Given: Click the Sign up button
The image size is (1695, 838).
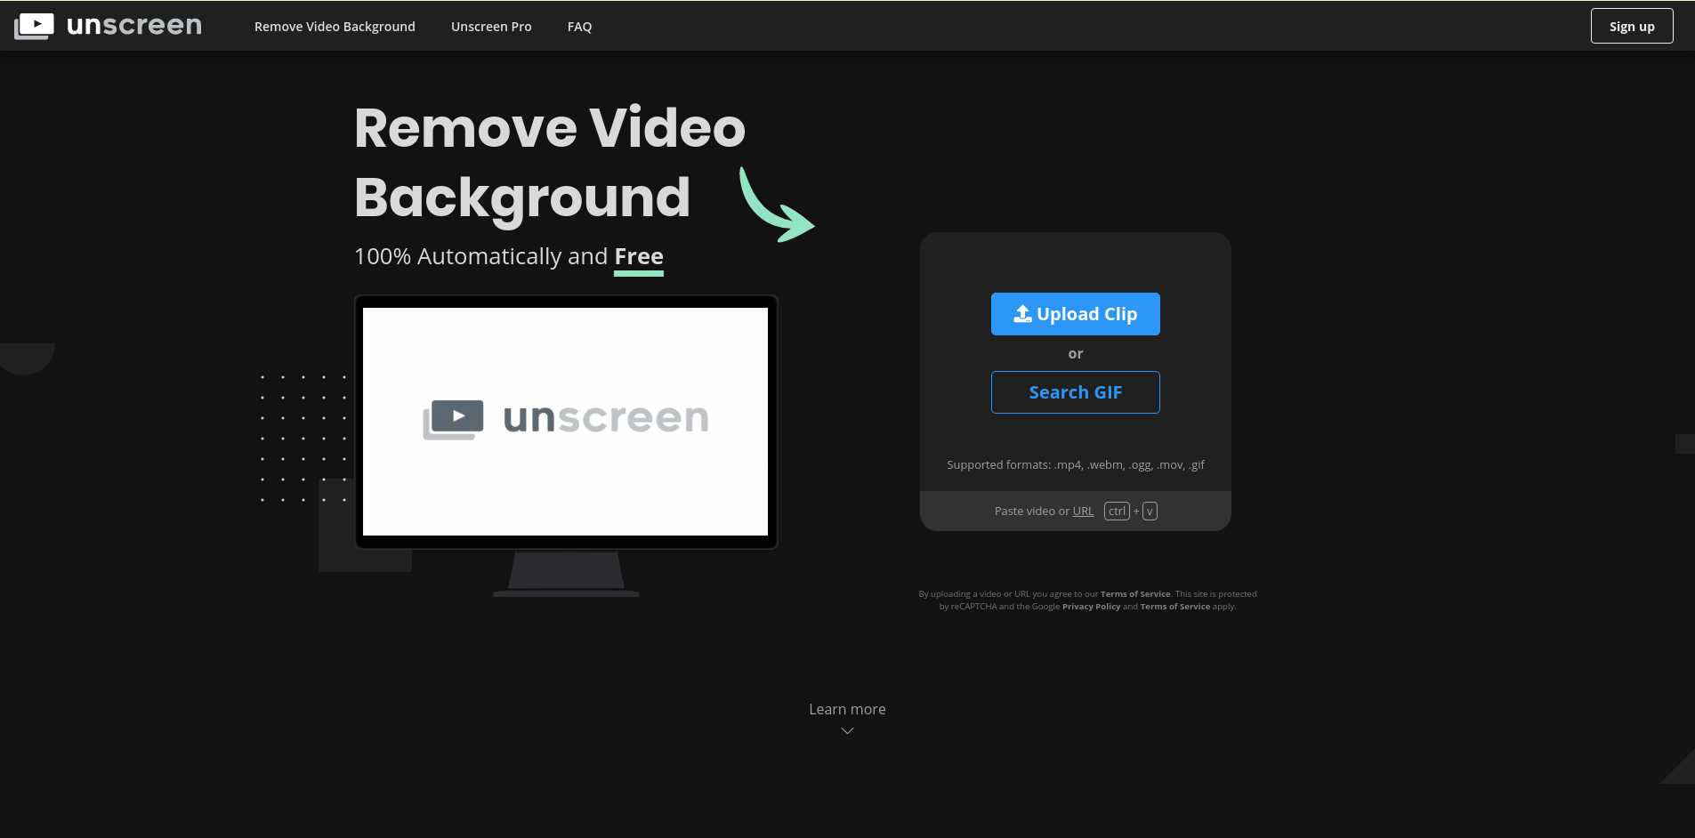Looking at the screenshot, I should pos(1632,26).
